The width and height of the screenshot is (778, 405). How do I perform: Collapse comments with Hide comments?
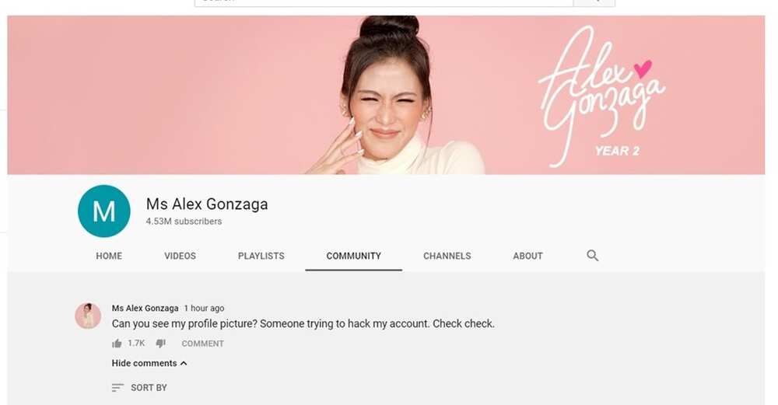click(149, 363)
